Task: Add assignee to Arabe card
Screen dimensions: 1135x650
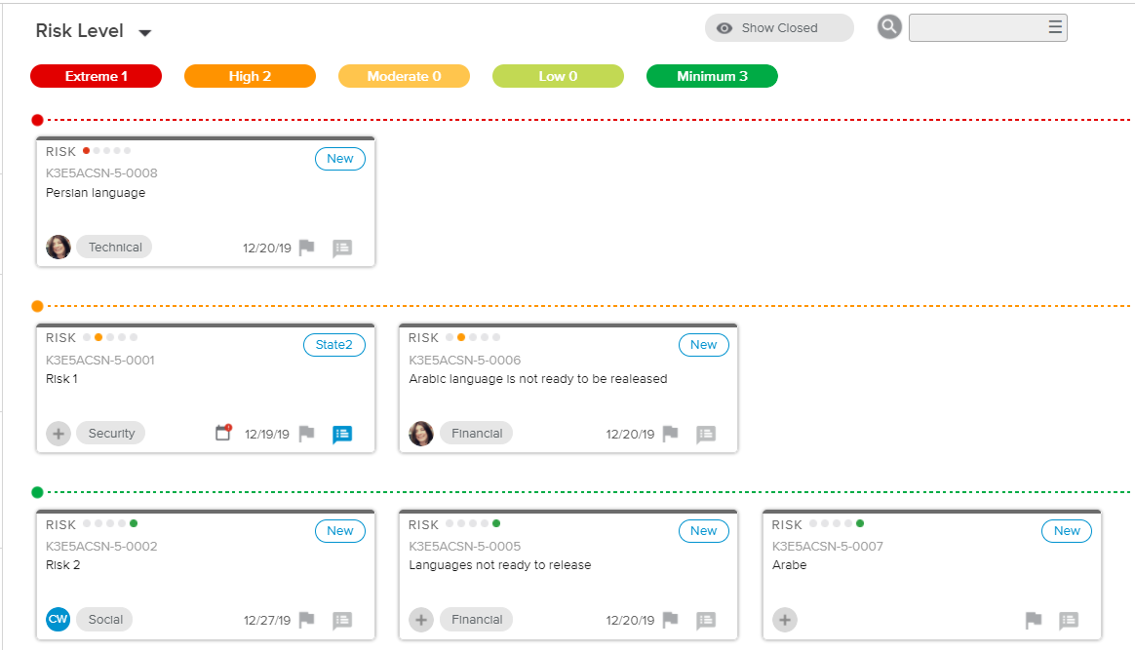Action: [785, 620]
